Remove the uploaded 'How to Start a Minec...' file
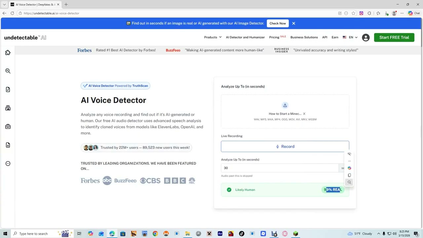The width and height of the screenshot is (423, 238). 304,114
